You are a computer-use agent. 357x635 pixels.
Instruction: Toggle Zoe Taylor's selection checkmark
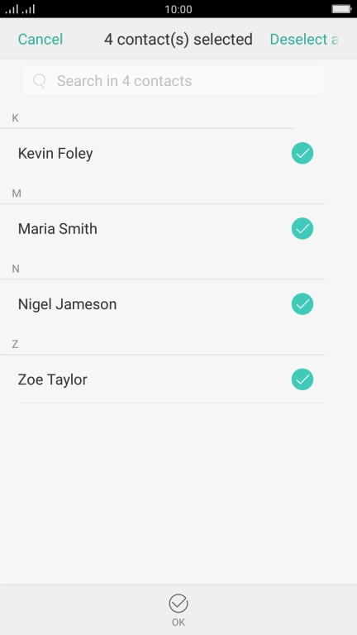[x=302, y=380]
